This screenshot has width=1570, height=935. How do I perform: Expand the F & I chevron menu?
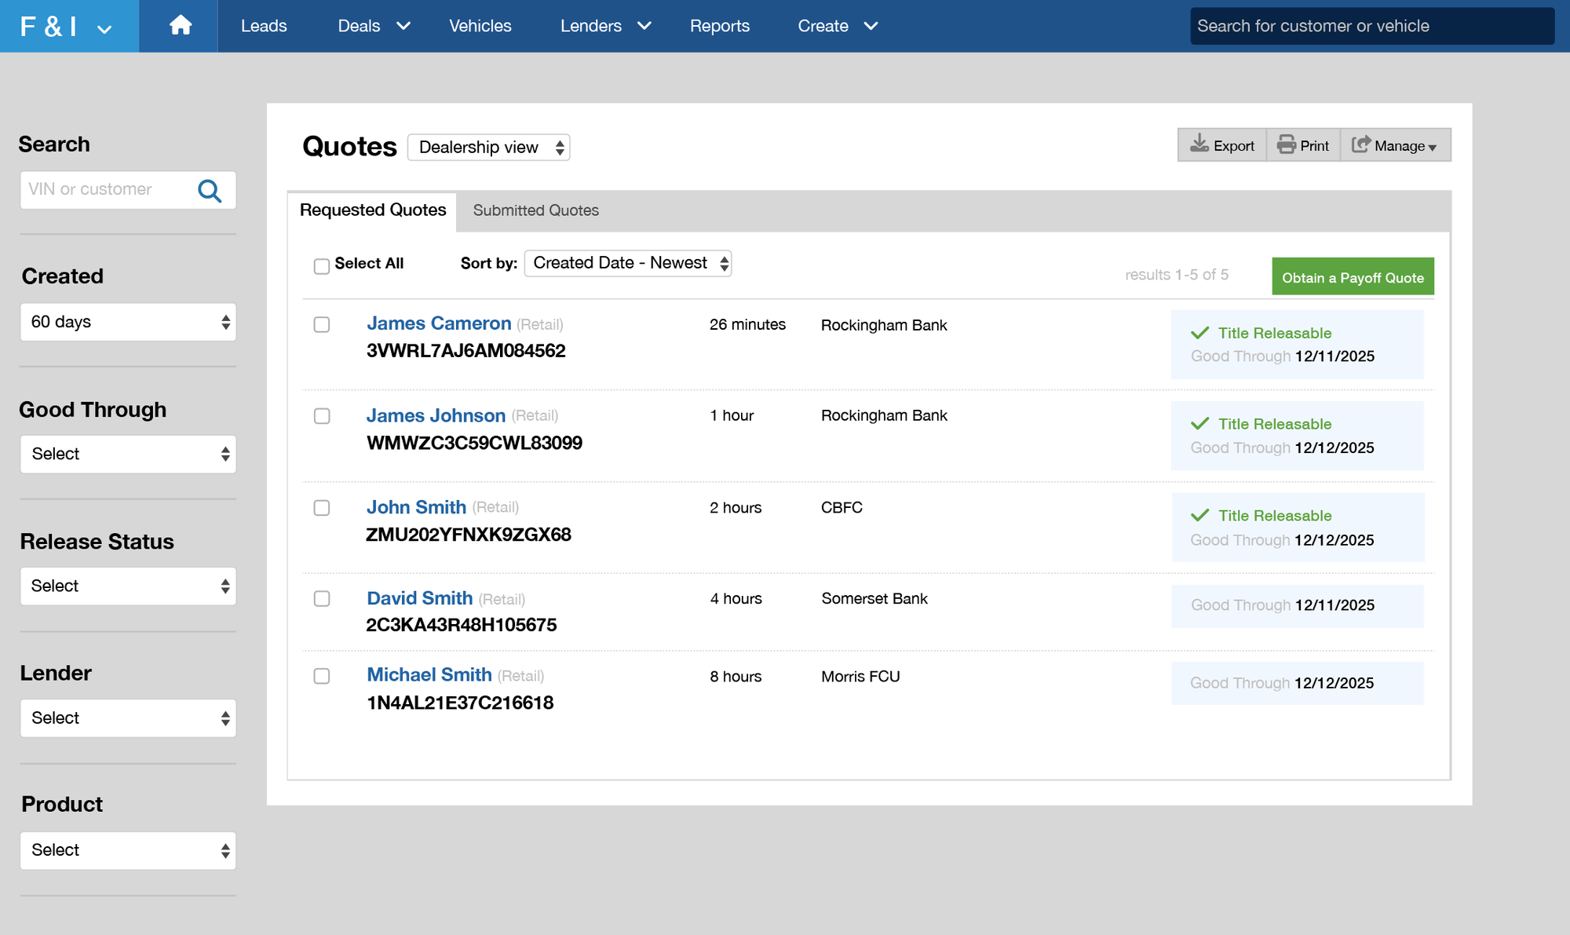(x=104, y=29)
